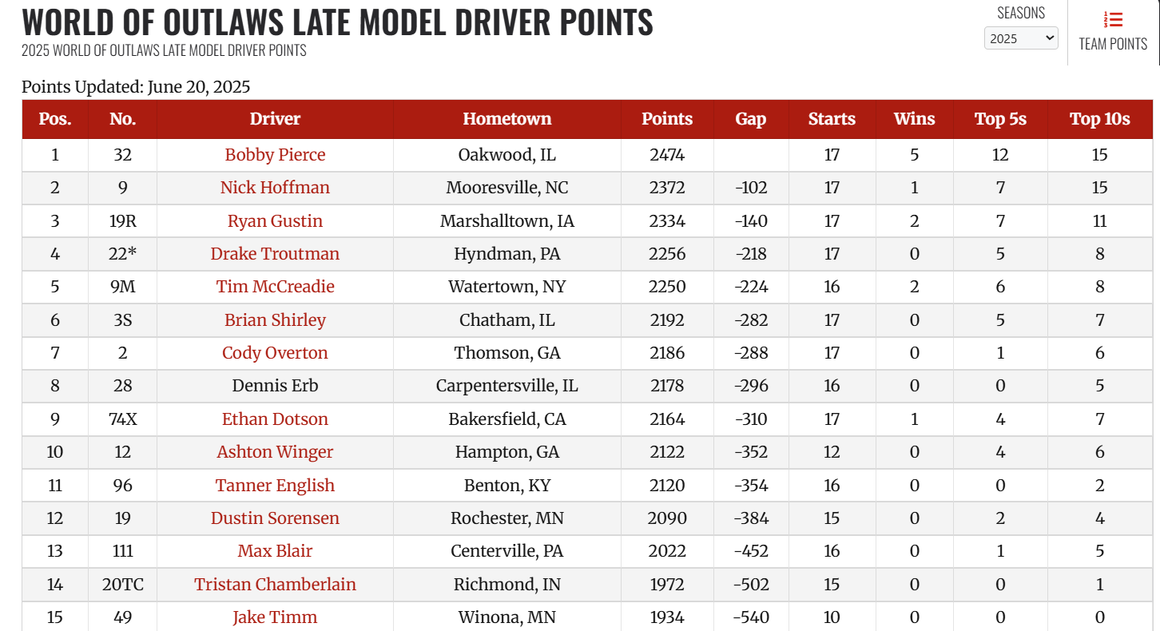Open Tim McCreadie profile link
Image resolution: width=1160 pixels, height=631 pixels.
point(275,287)
